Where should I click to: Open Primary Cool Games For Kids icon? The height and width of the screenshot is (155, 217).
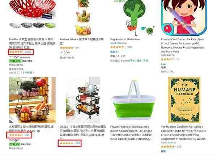pyautogui.click(x=184, y=18)
